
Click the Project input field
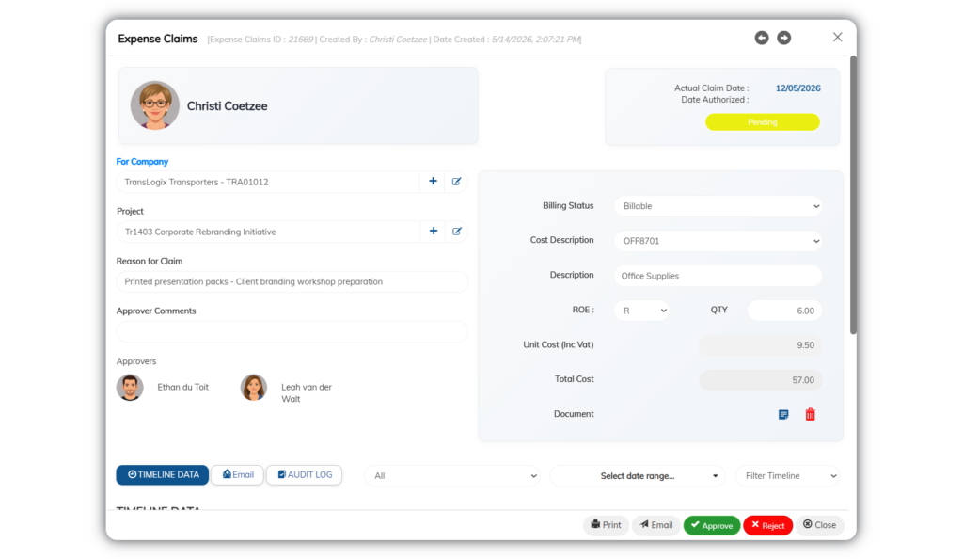coord(268,232)
